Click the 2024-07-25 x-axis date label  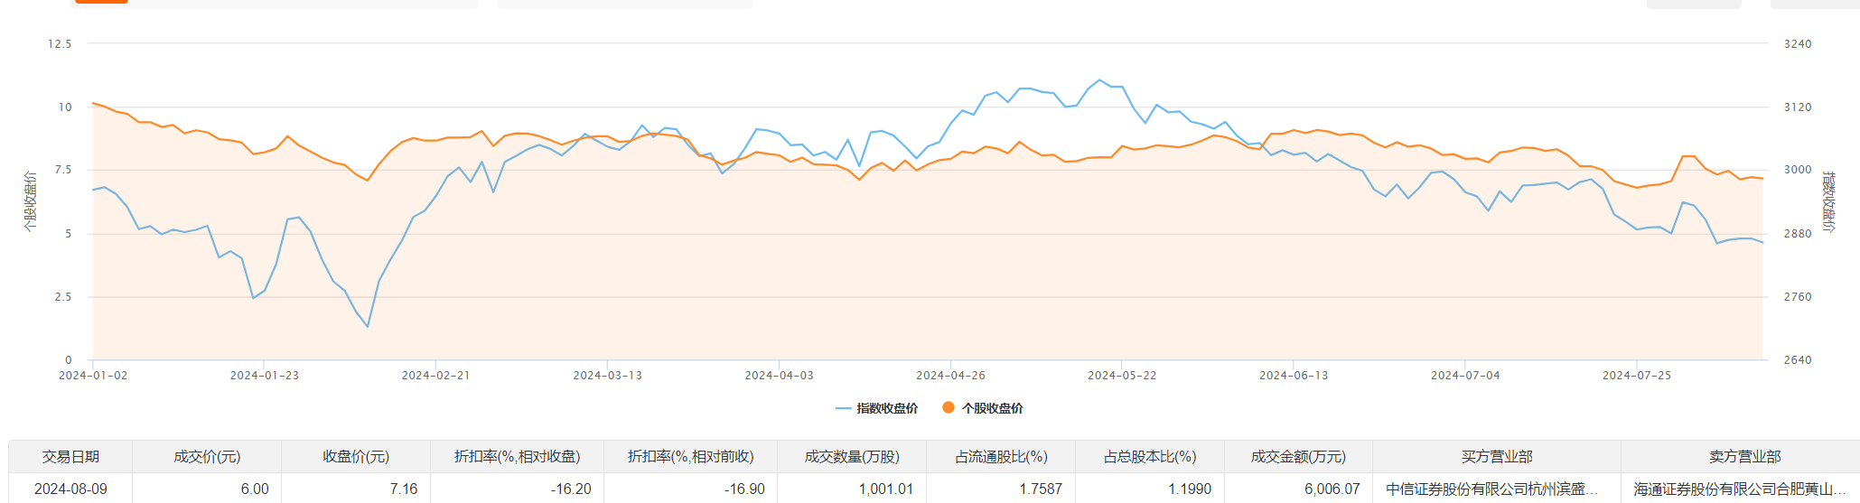point(1636,376)
